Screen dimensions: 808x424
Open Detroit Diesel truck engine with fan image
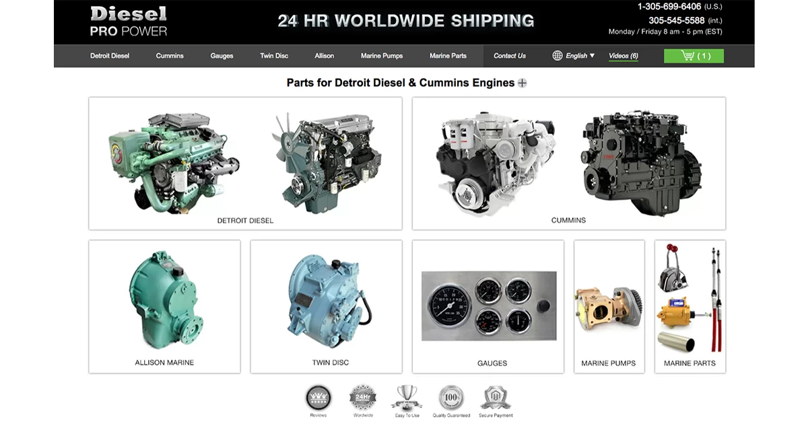[327, 162]
